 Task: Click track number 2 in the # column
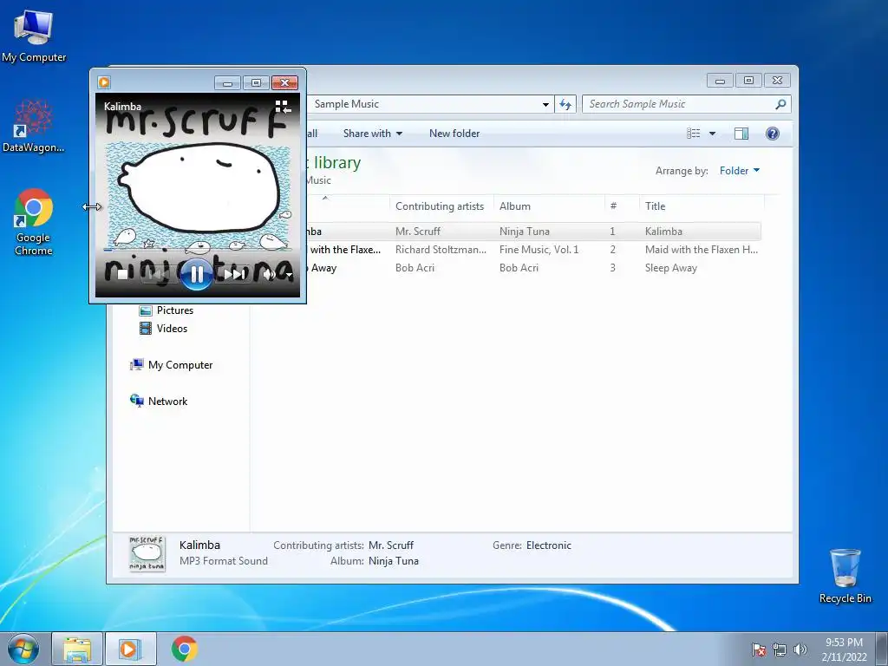613,250
